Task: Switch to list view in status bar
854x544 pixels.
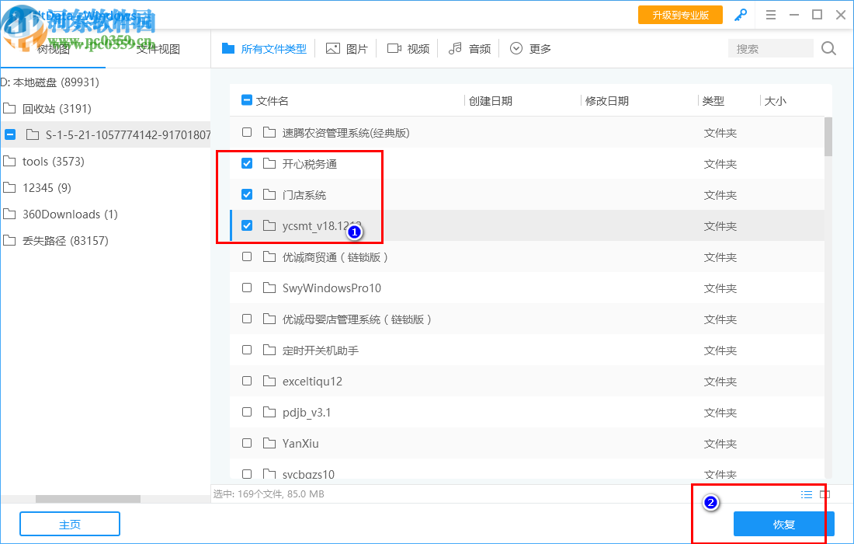Action: click(806, 494)
